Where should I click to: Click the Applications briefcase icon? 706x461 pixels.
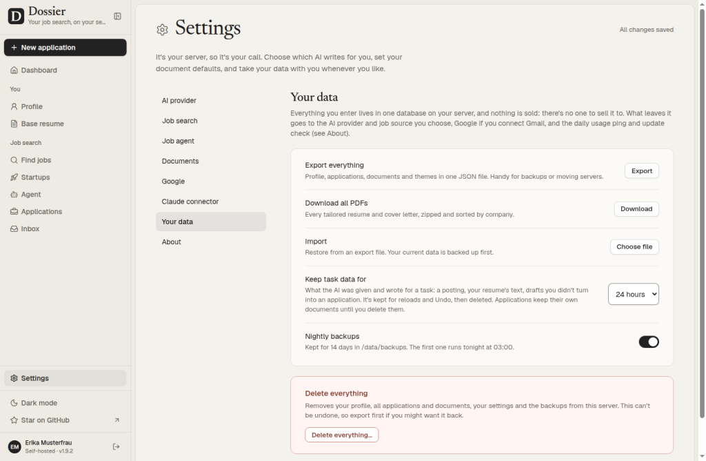click(x=14, y=211)
